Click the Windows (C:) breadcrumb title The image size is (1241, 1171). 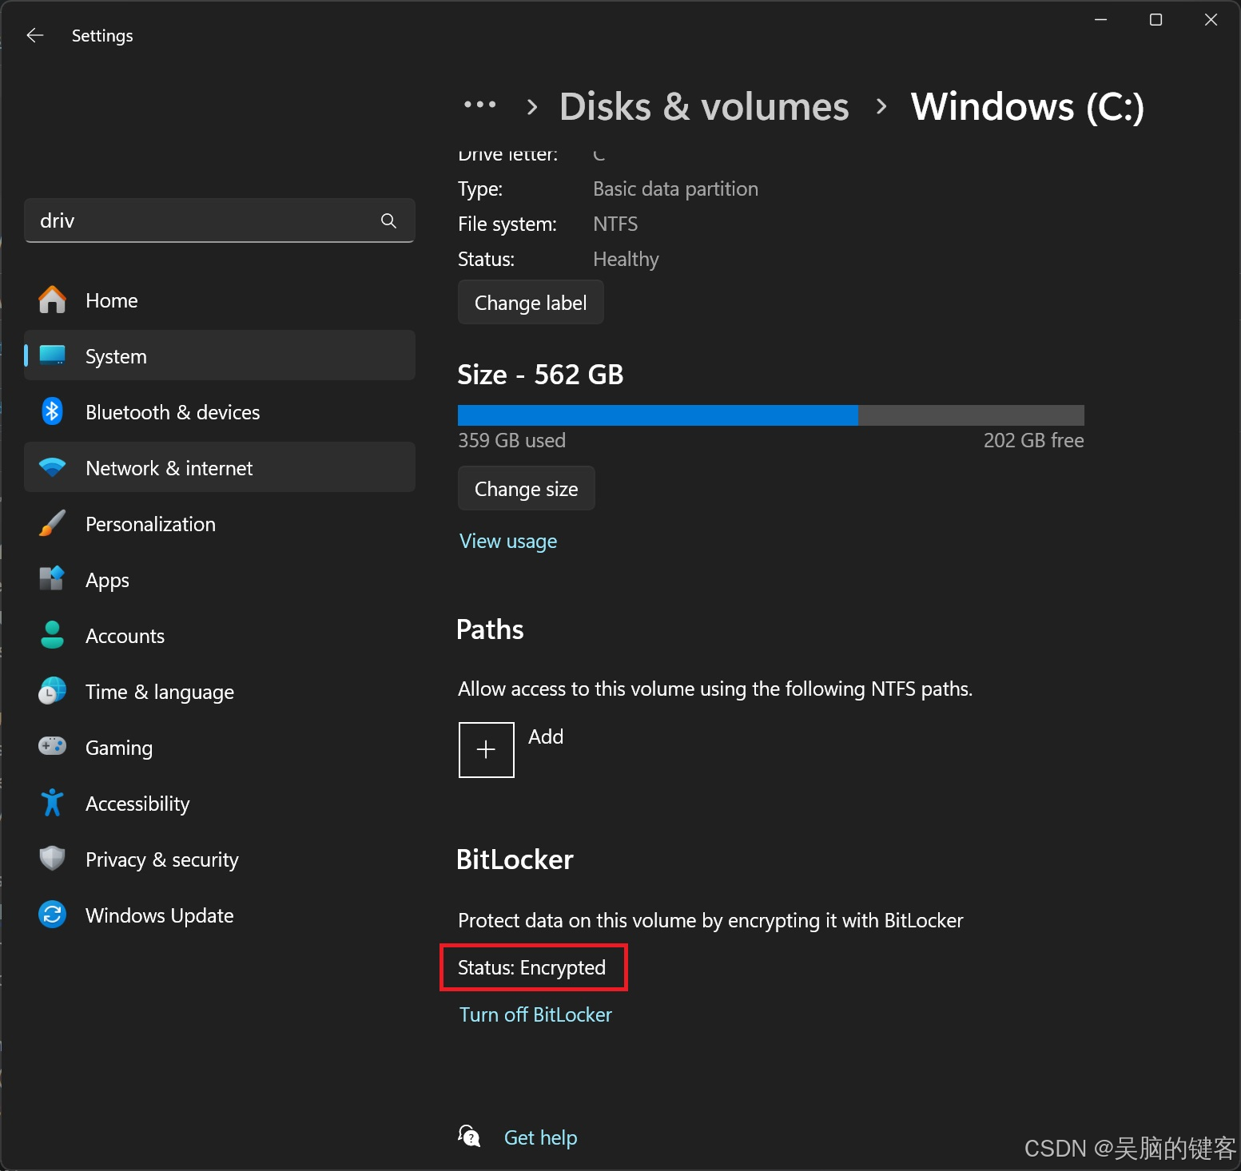1028,106
